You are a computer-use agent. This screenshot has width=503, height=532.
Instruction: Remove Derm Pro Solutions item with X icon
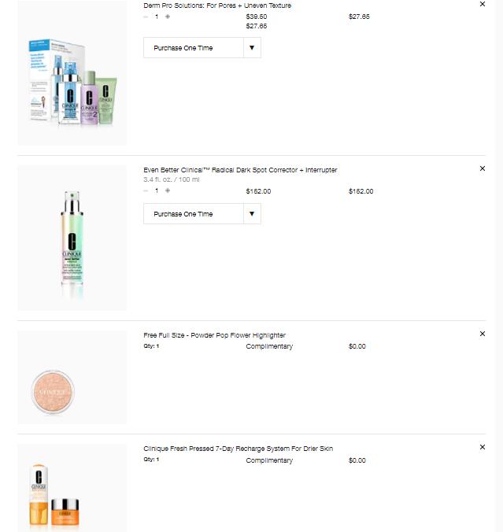click(483, 4)
